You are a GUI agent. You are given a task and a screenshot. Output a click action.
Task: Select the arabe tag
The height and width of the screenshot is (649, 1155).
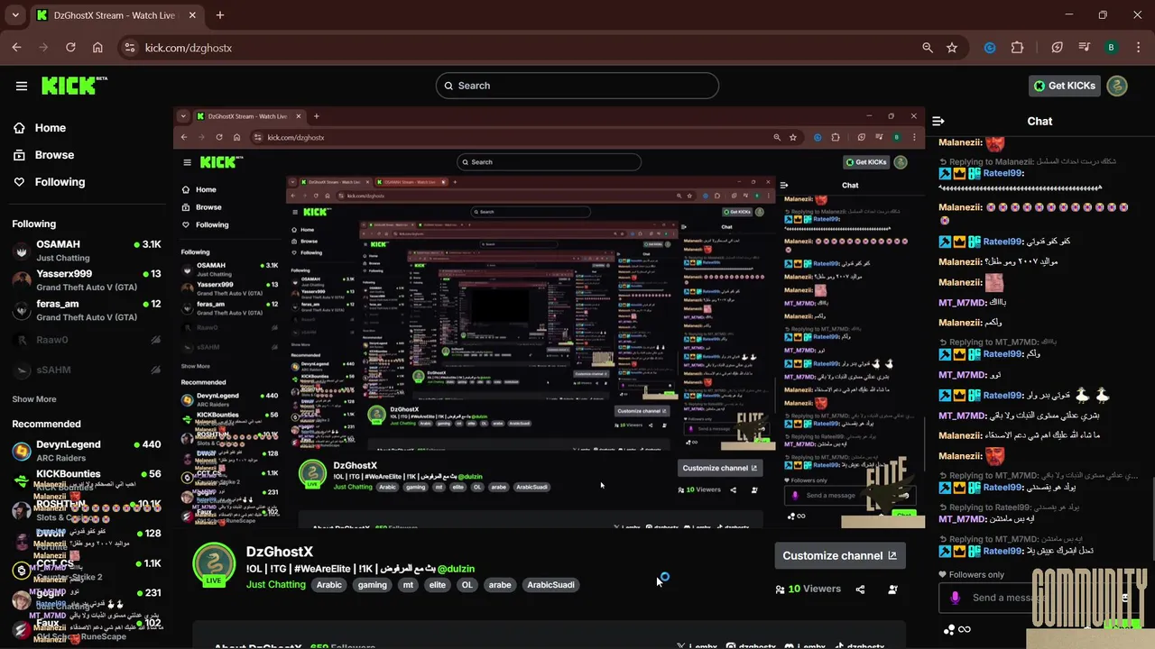tap(500, 585)
